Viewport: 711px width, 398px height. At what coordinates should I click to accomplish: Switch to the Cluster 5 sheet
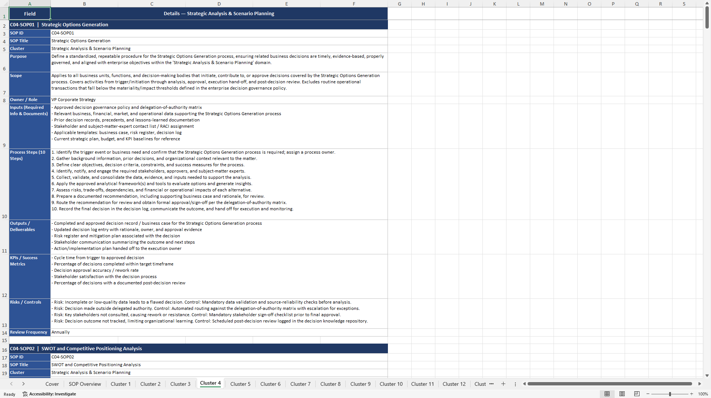pyautogui.click(x=240, y=384)
